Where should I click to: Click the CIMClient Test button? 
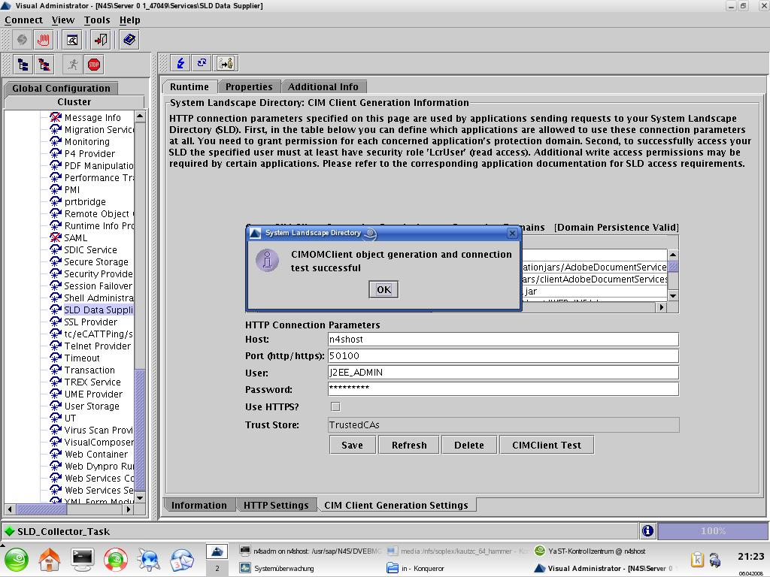(546, 445)
